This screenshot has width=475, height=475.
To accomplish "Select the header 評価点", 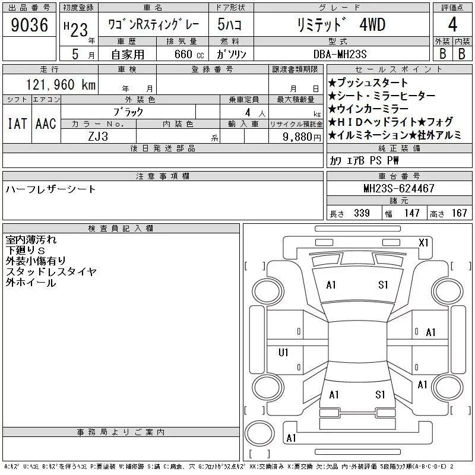I will pyautogui.click(x=452, y=8).
